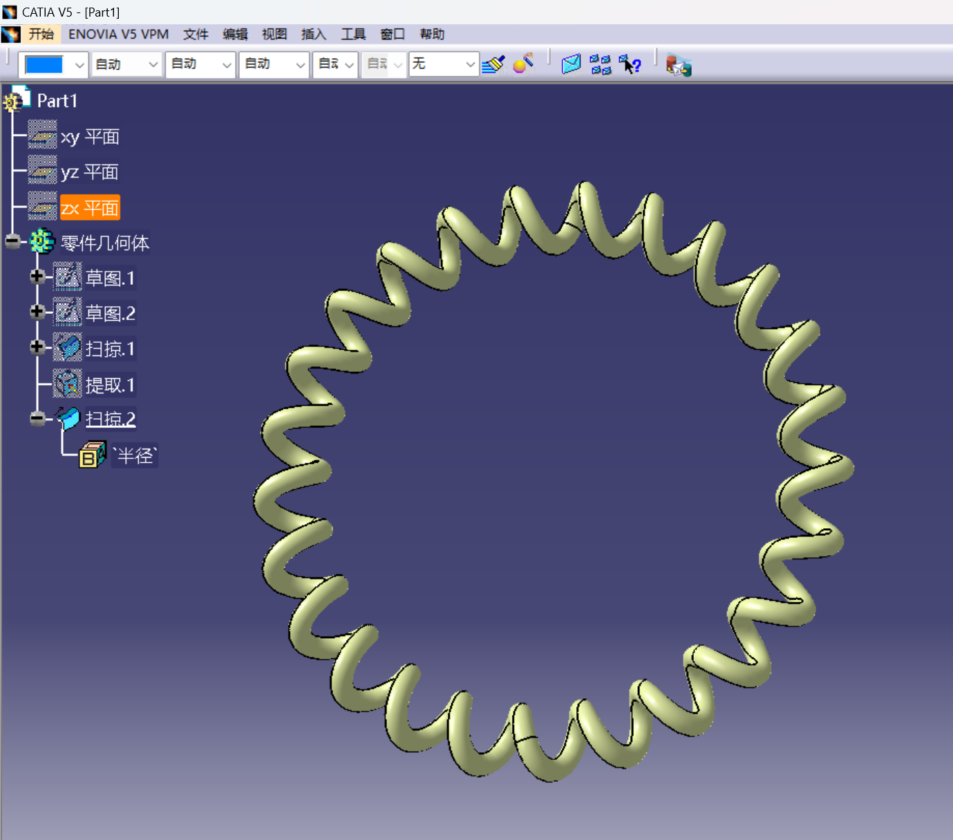953x840 pixels.
Task: Click the 提取.1 extract icon
Action: (x=68, y=384)
